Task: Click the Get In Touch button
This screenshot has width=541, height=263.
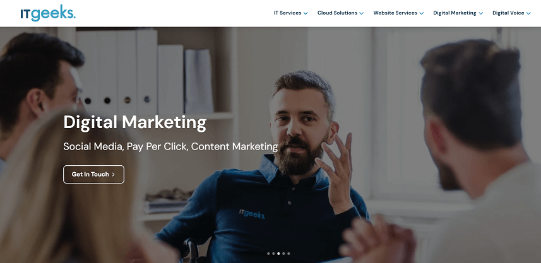Action: pos(93,175)
